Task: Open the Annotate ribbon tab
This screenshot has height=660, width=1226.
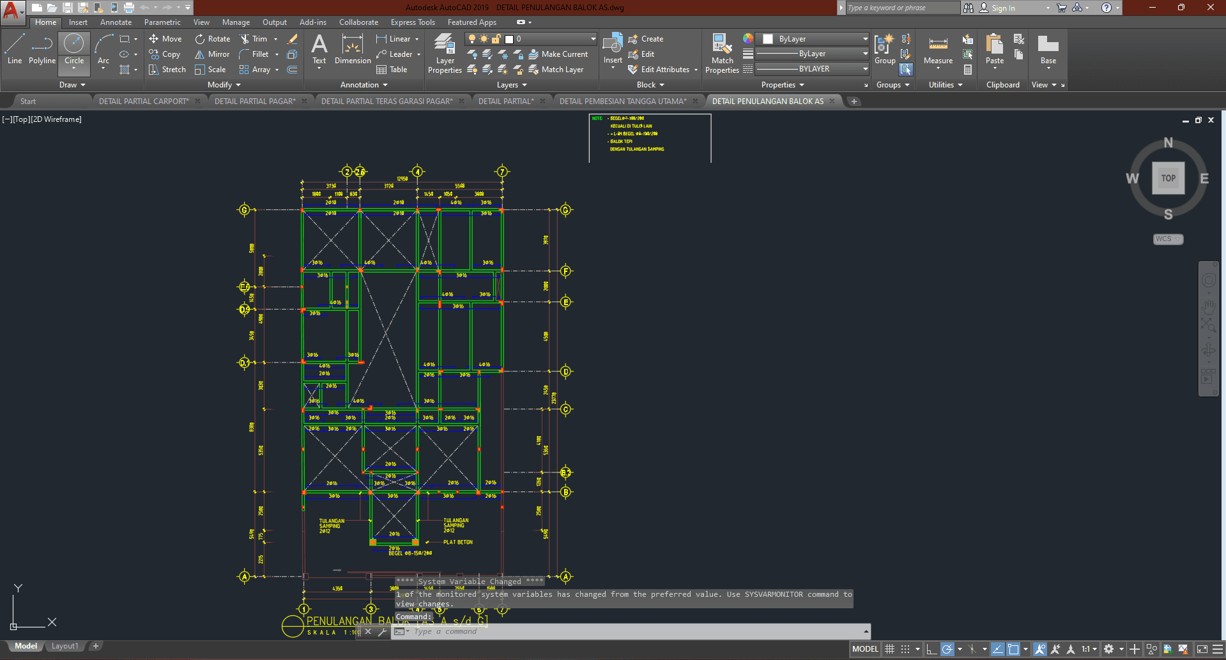Action: coord(116,22)
